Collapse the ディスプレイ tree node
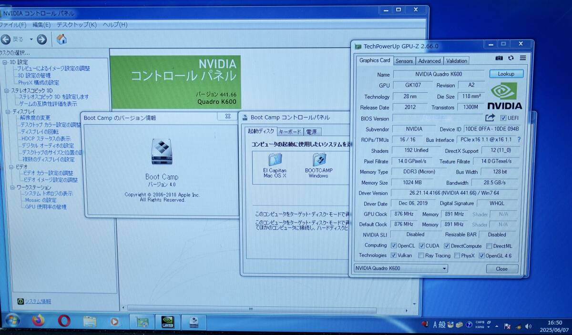The width and height of the screenshot is (572, 335). [x=8, y=112]
